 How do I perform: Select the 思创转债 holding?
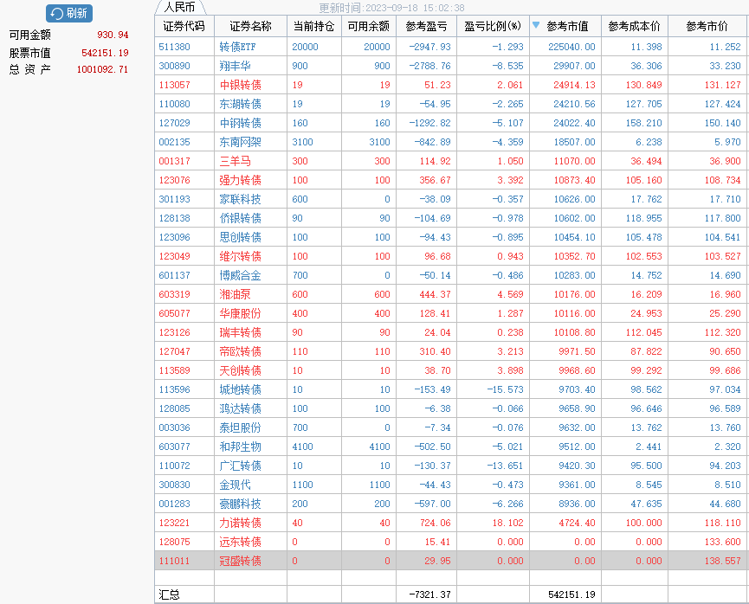240,237
